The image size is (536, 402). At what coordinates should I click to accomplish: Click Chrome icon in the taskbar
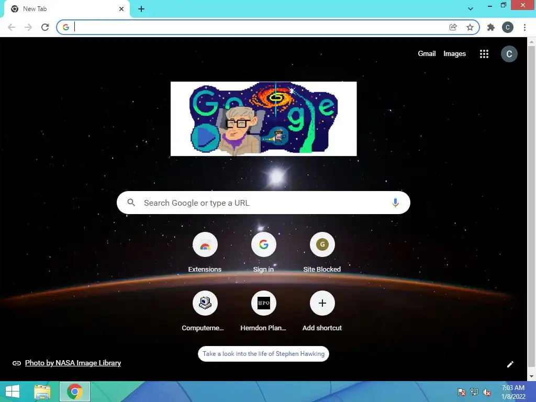[74, 392]
